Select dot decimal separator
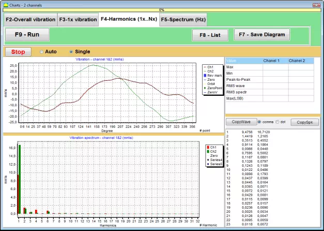324x231 pixels. coord(281,122)
